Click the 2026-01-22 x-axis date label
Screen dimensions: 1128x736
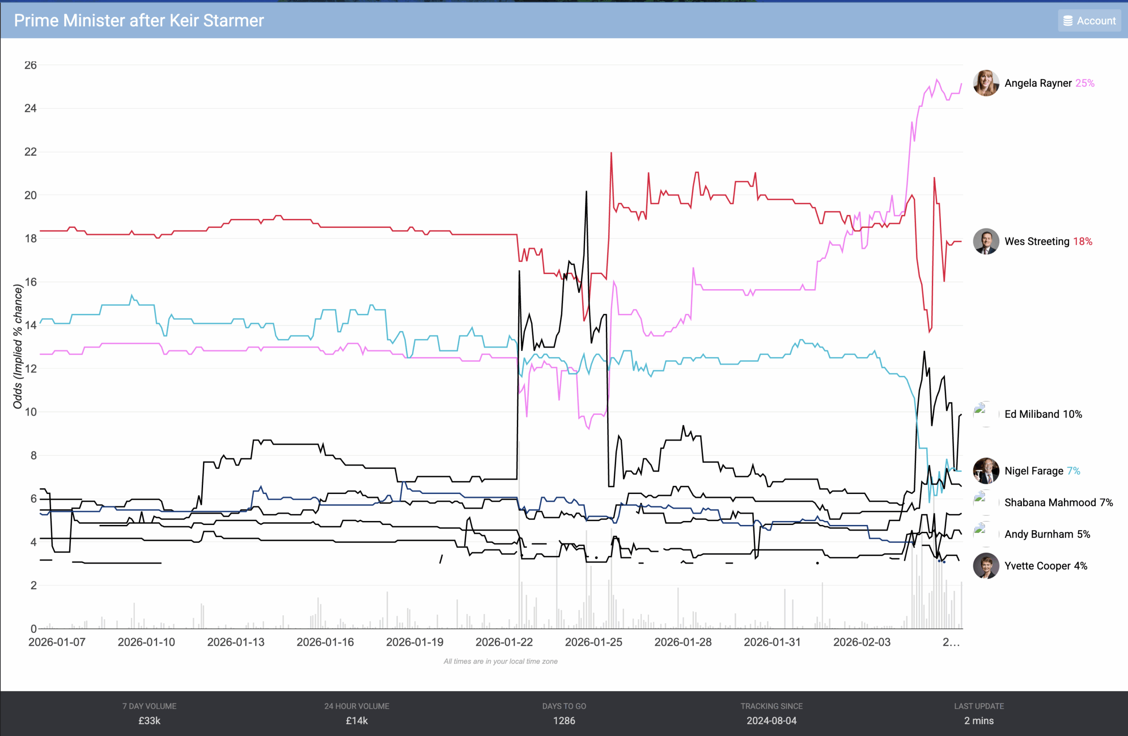pos(504,642)
